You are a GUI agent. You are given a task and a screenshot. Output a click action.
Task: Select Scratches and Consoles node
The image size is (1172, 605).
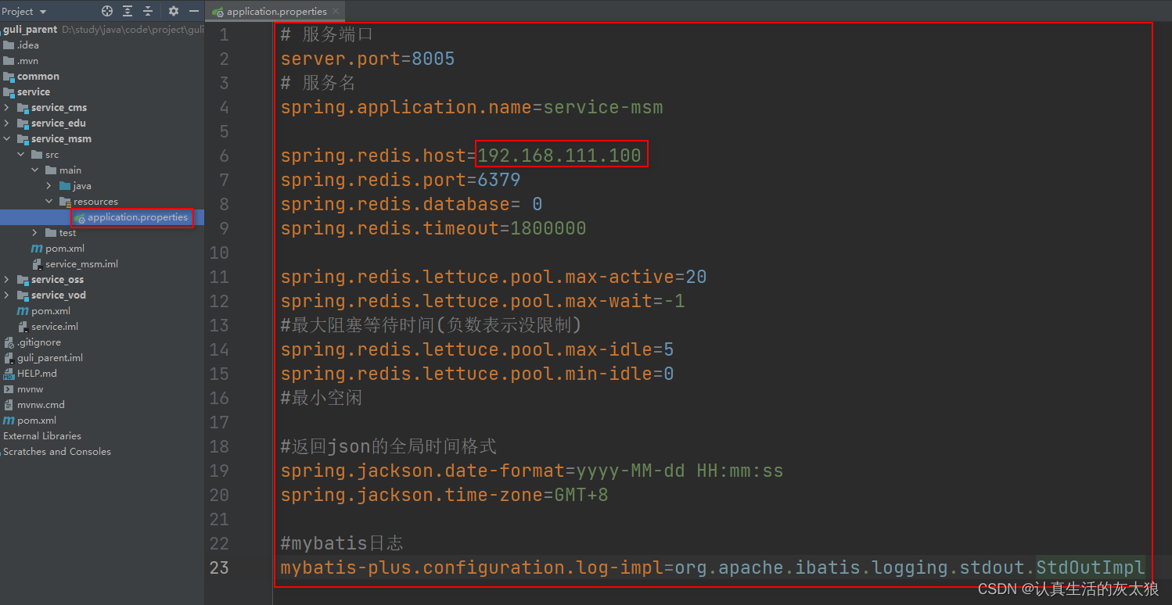click(x=57, y=451)
